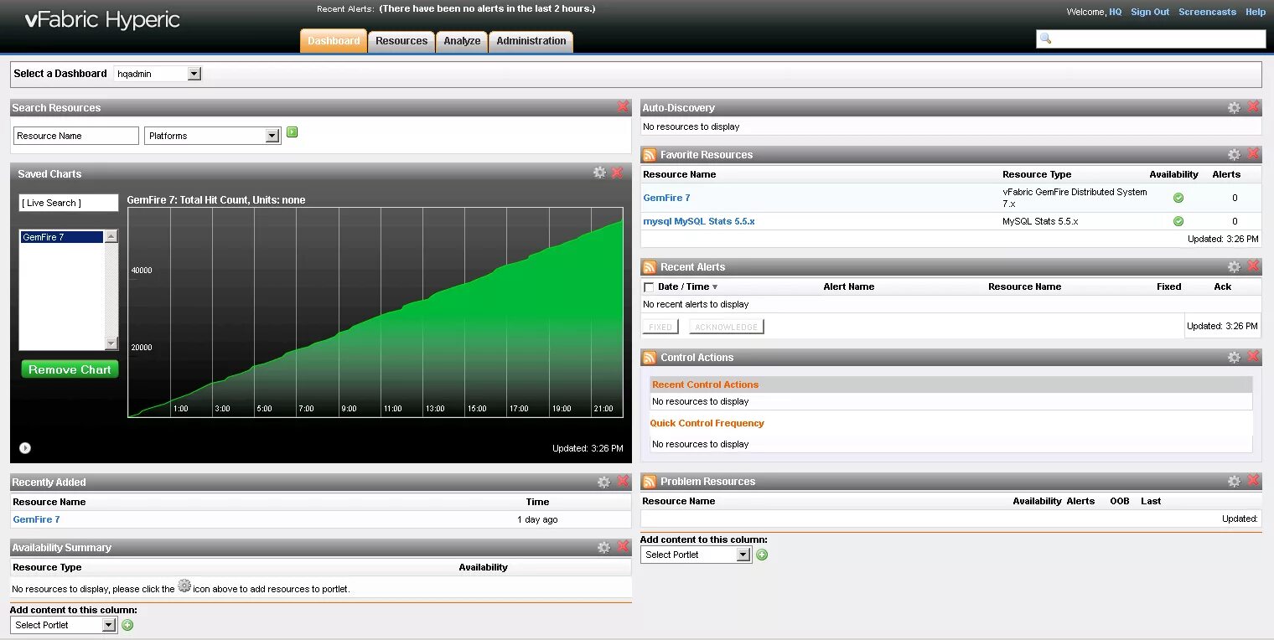Click mysql MySQL Stats availability check
The image size is (1274, 640).
[x=1178, y=221]
